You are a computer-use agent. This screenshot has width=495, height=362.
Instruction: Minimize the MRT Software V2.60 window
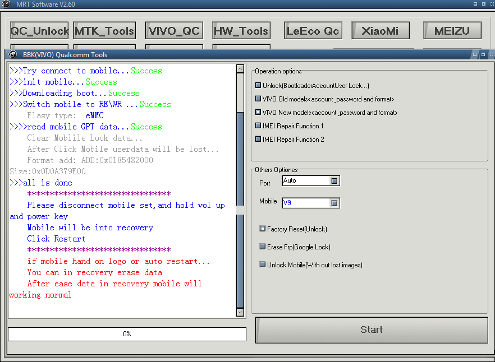pos(475,4)
